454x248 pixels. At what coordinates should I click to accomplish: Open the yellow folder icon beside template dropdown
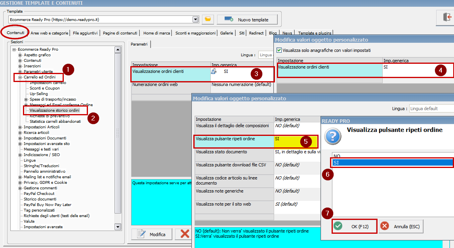(x=208, y=19)
